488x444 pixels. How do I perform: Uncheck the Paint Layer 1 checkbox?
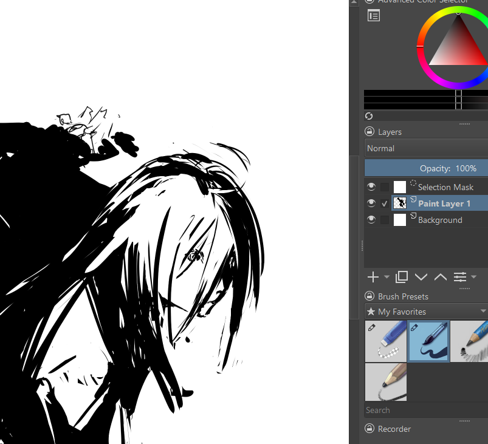pyautogui.click(x=385, y=203)
